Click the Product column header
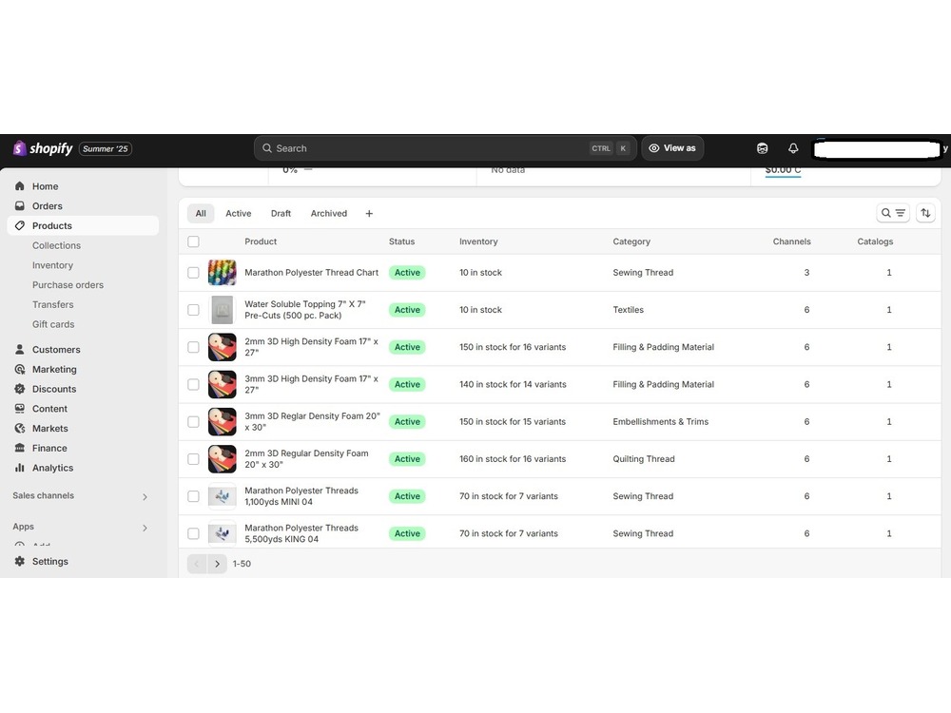 click(261, 241)
